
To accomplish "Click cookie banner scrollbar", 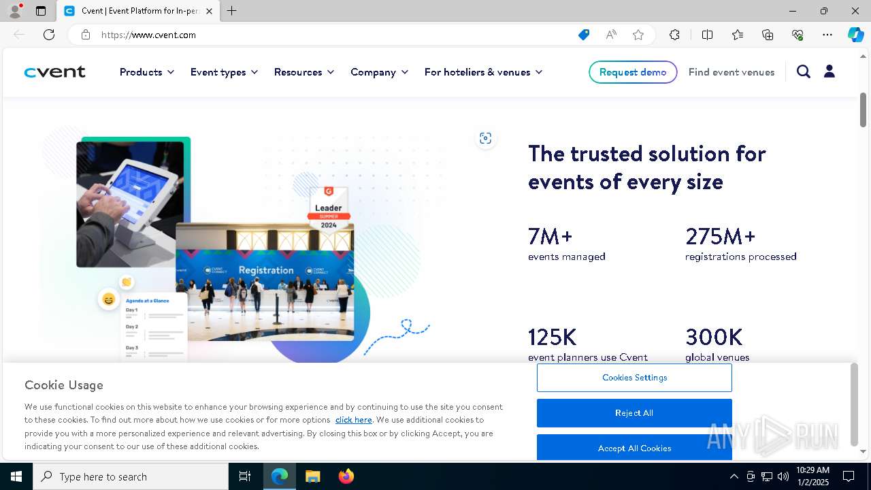I will pyautogui.click(x=854, y=405).
